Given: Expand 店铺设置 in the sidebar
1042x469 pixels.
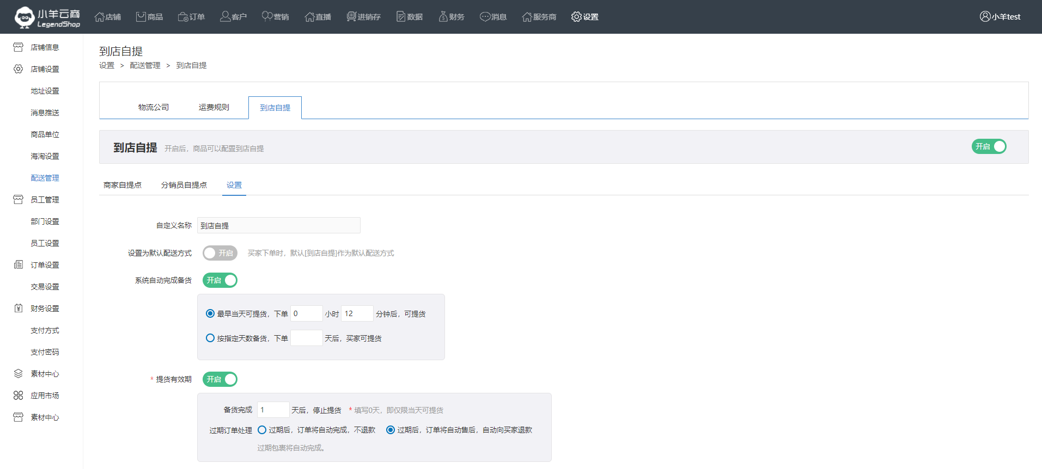Looking at the screenshot, I should [45, 69].
